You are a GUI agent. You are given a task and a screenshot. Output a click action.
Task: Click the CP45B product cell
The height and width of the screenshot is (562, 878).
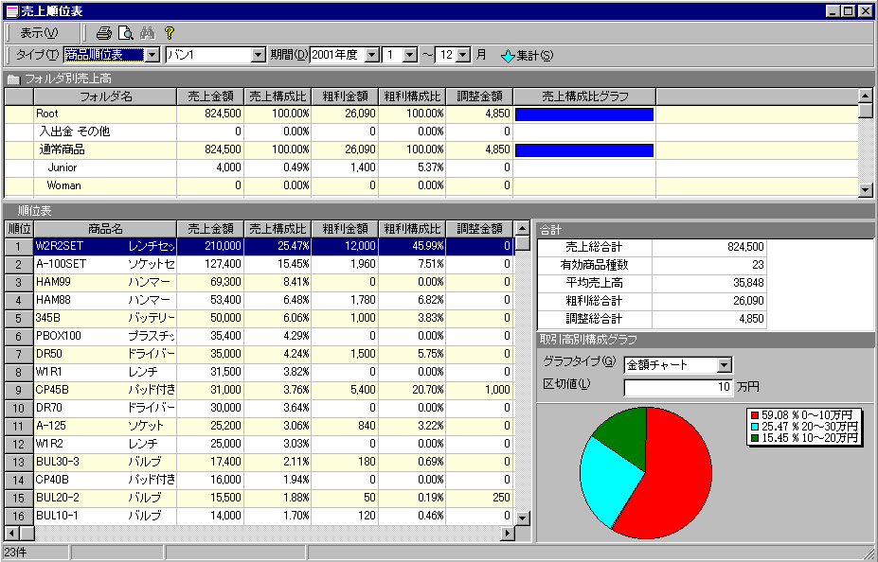pyautogui.click(x=105, y=390)
